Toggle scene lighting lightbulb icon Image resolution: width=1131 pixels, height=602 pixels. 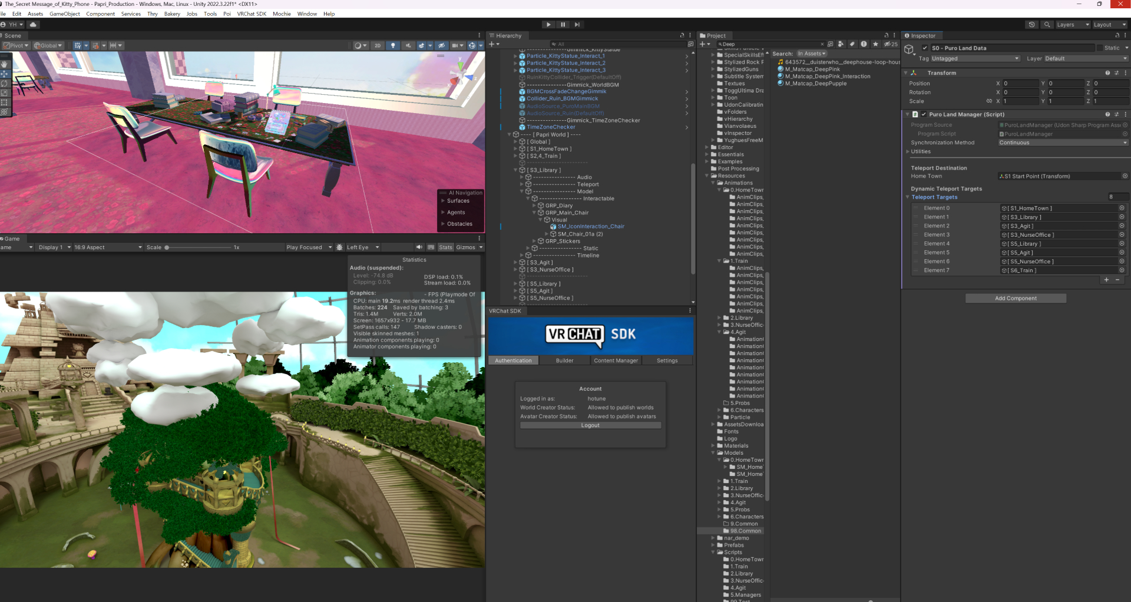(x=393, y=45)
